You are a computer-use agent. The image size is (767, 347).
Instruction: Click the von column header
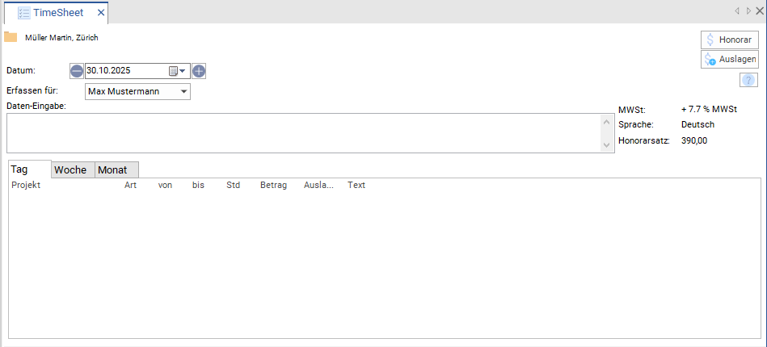[165, 186]
